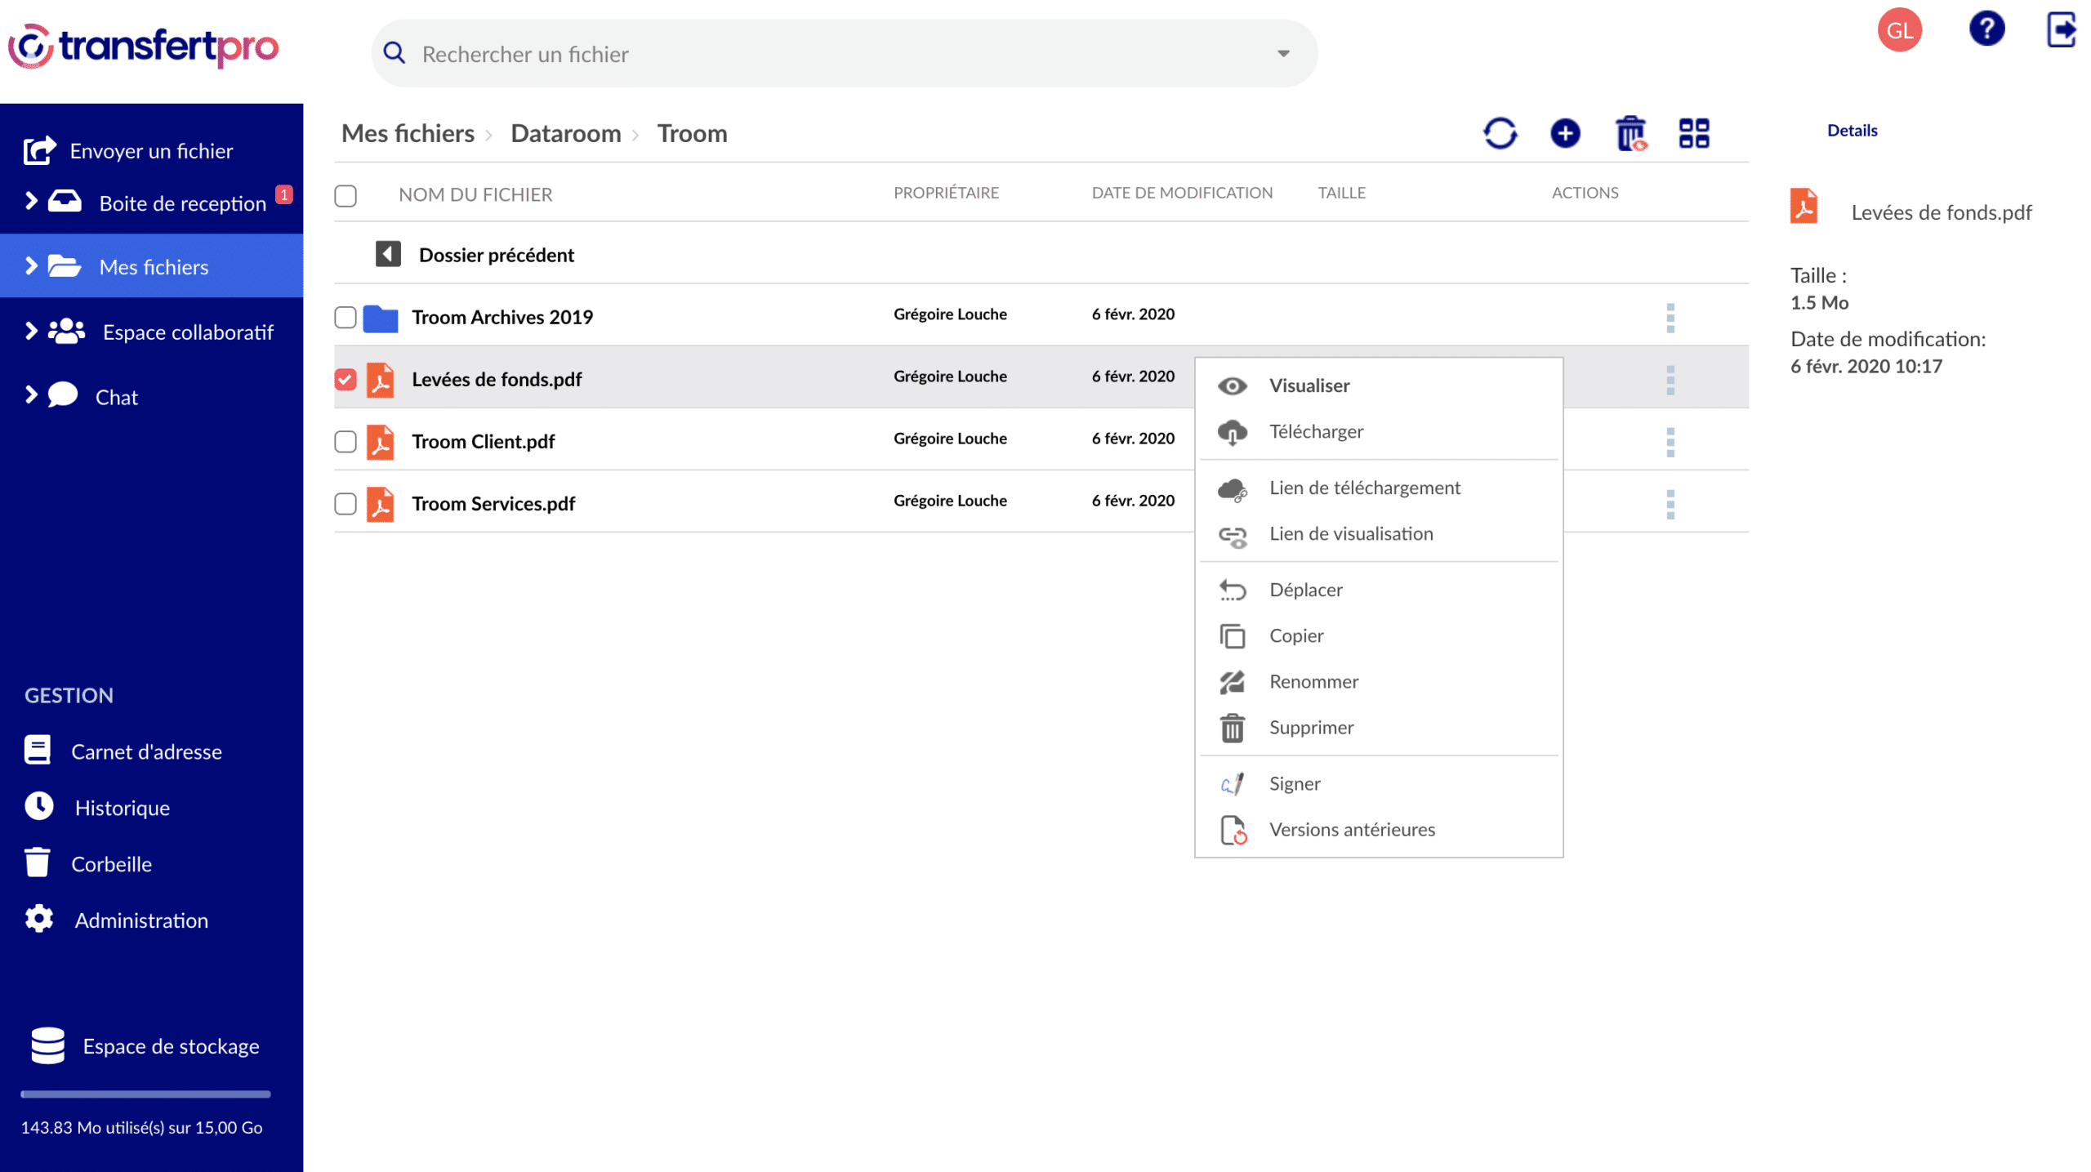Click the Versions antérieures icon in context menu

point(1233,829)
